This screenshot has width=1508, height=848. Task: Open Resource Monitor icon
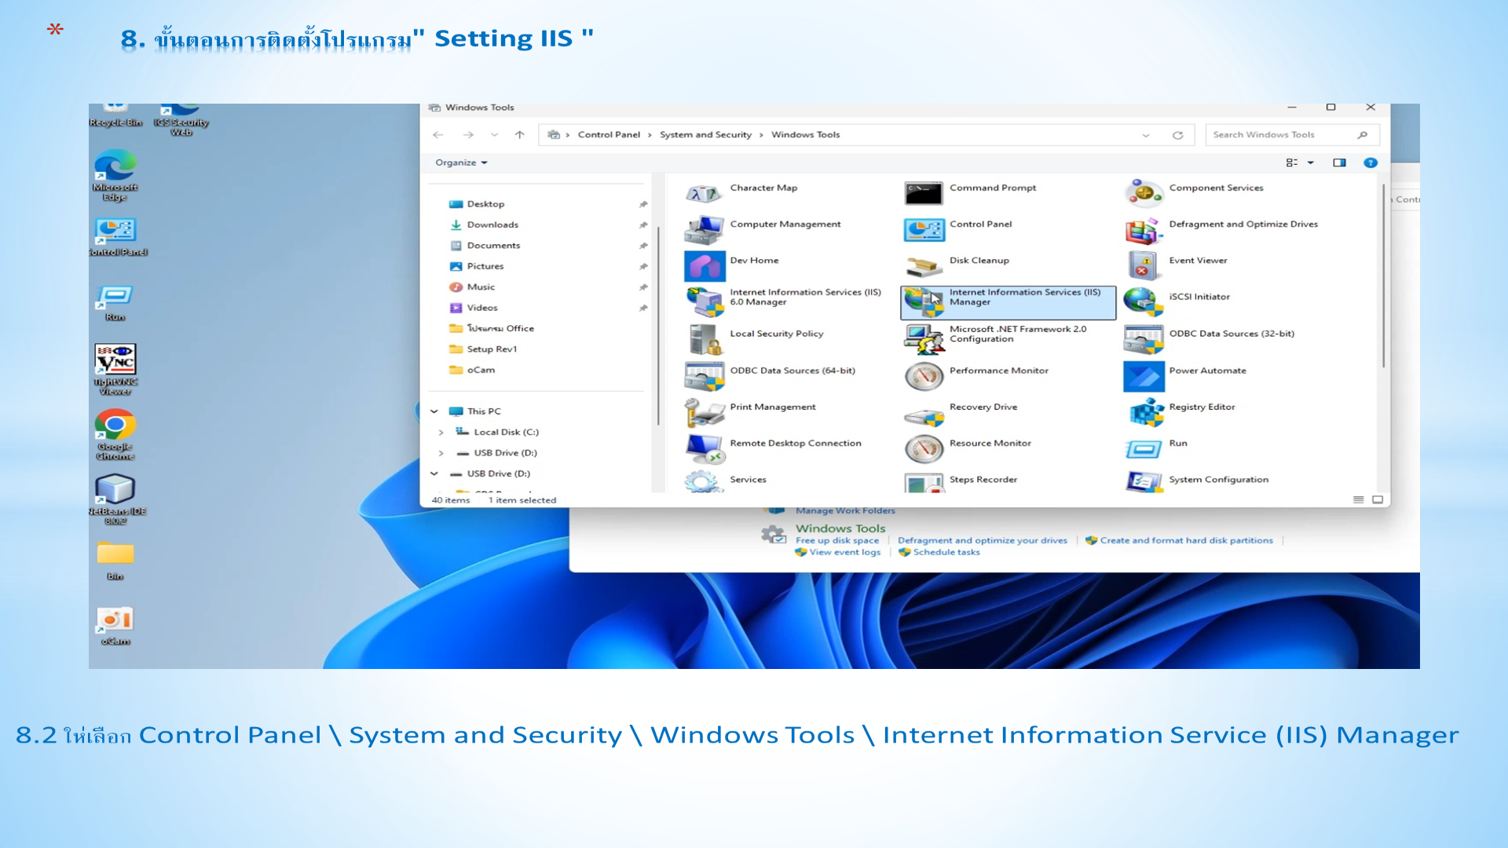(x=923, y=448)
